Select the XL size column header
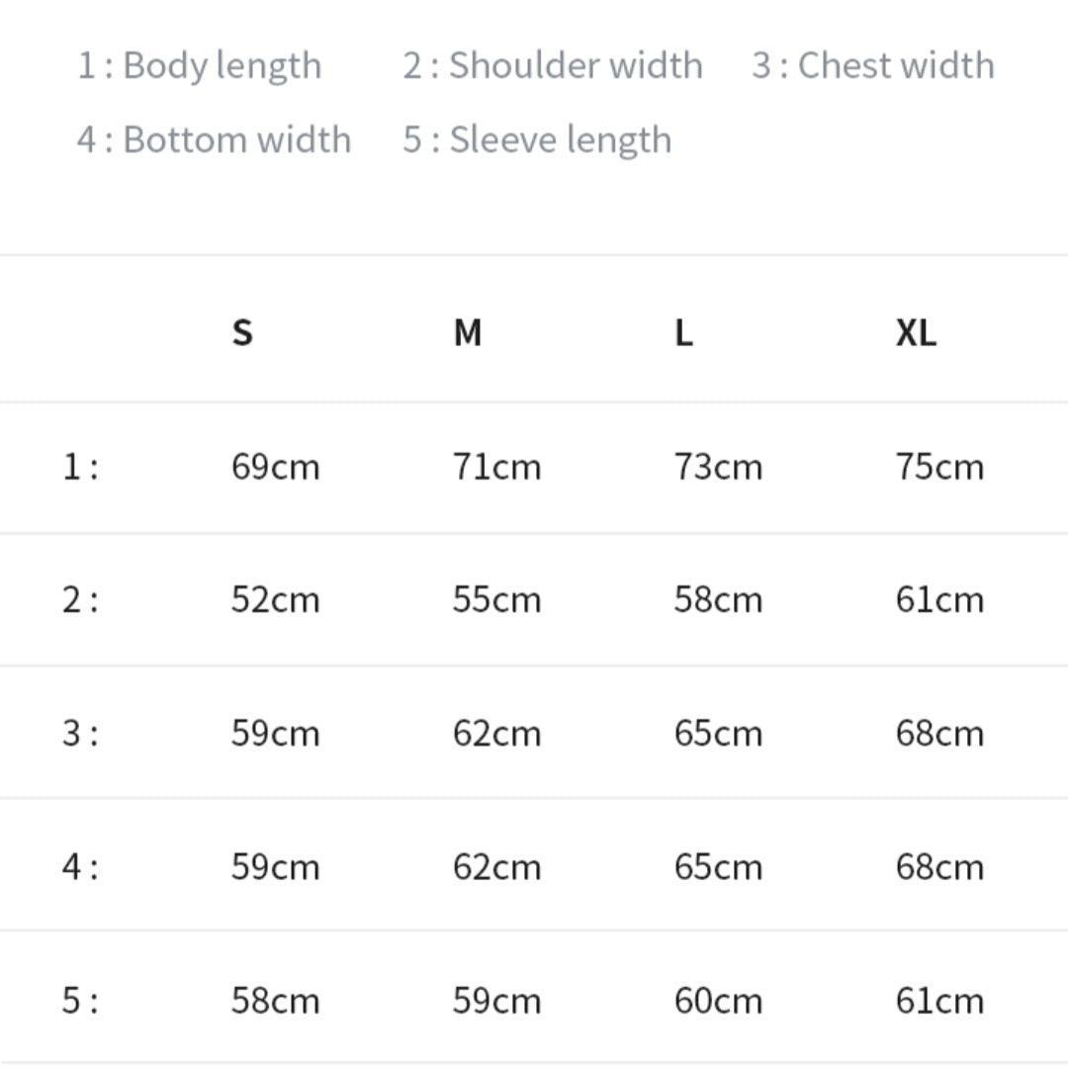The height and width of the screenshot is (1069, 1068). (916, 332)
